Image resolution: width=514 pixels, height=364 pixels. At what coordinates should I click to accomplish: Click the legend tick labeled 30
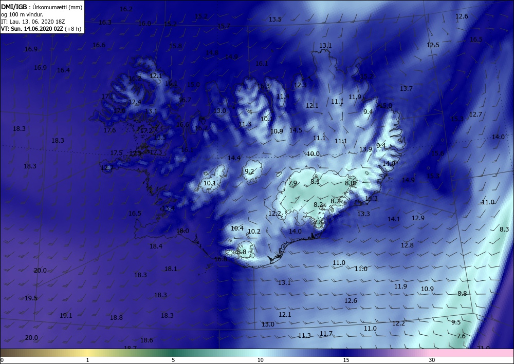point(432,360)
